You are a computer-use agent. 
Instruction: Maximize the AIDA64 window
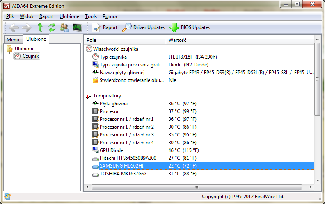click(297, 5)
